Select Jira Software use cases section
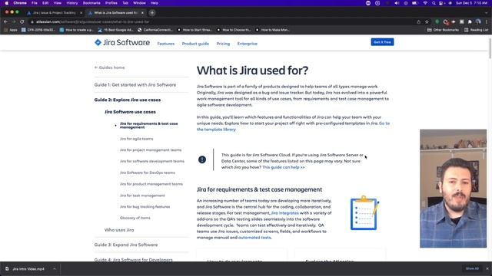 pyautogui.click(x=130, y=112)
